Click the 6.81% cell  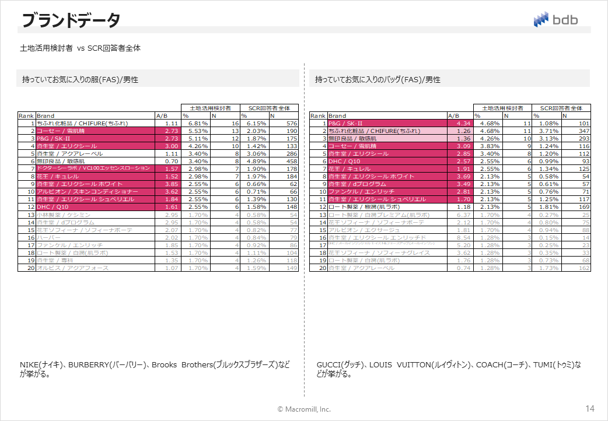pos(196,123)
